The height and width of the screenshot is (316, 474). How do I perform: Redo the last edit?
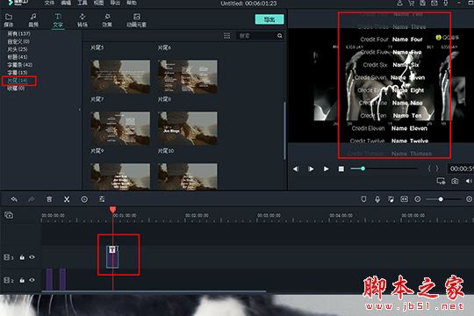31,199
